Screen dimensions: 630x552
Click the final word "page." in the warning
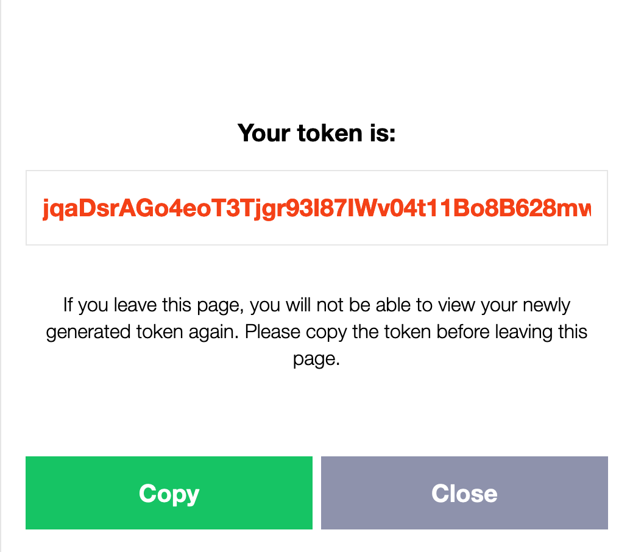click(316, 359)
